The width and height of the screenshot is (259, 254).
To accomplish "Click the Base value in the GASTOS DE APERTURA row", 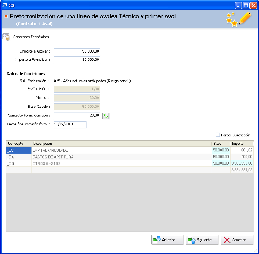I will pyautogui.click(x=221, y=157).
